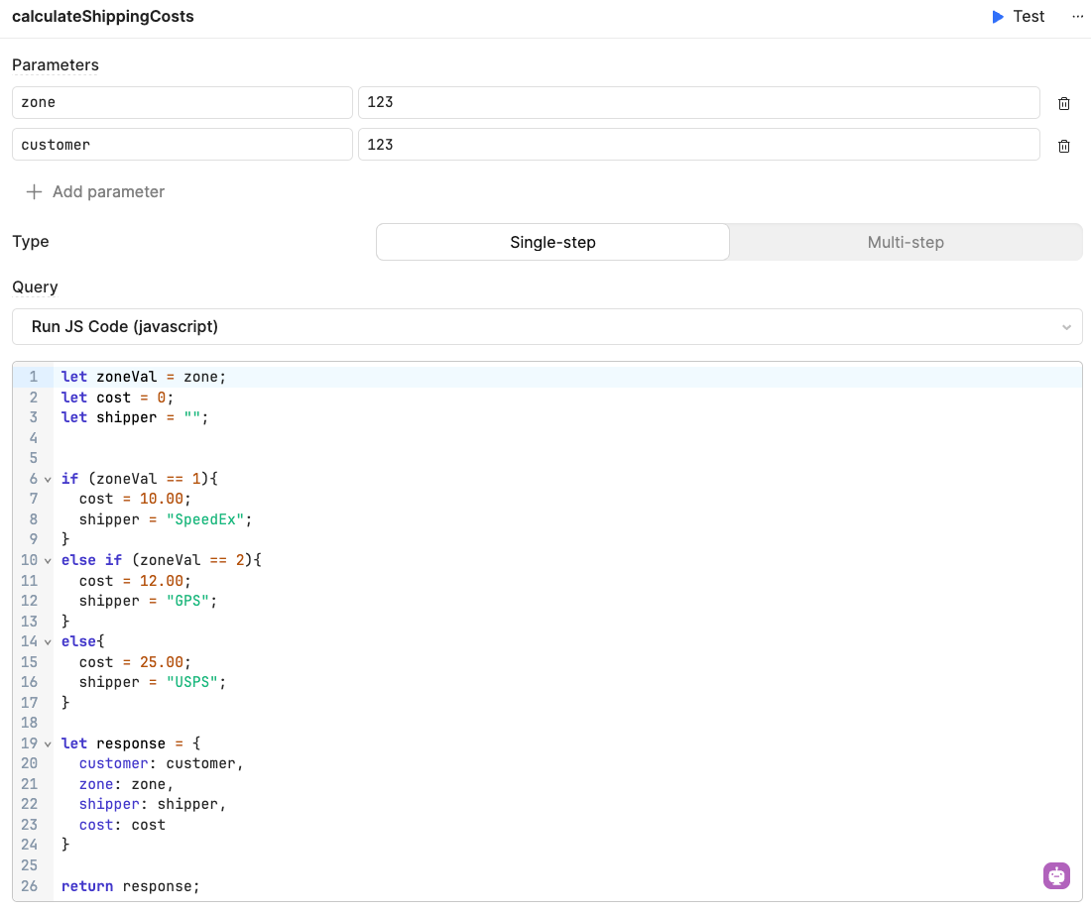Edit the zone parameter name field
This screenshot has height=912, width=1091.
click(x=182, y=103)
